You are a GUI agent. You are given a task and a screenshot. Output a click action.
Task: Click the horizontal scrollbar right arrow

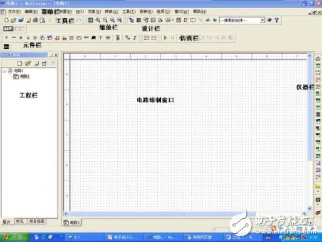pyautogui.click(x=304, y=213)
